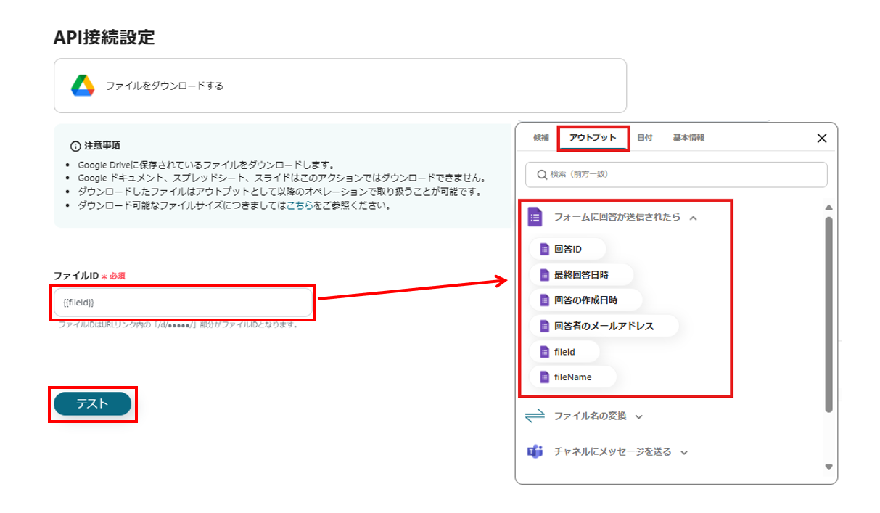Switch to the 日付 tab
This screenshot has height=513, width=880.
[644, 138]
